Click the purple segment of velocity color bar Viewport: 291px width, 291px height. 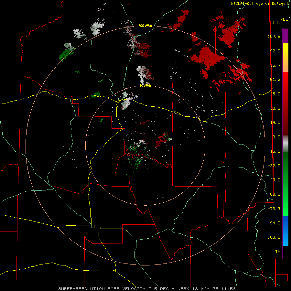(x=286, y=36)
